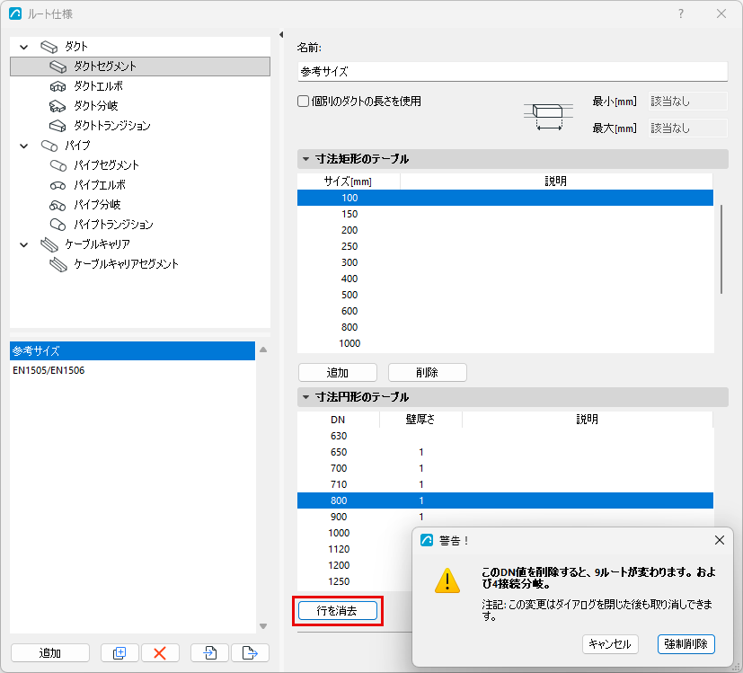This screenshot has height=673, width=743.
Task: Collapse 寸法円形のテーブル section
Action: pyautogui.click(x=306, y=397)
